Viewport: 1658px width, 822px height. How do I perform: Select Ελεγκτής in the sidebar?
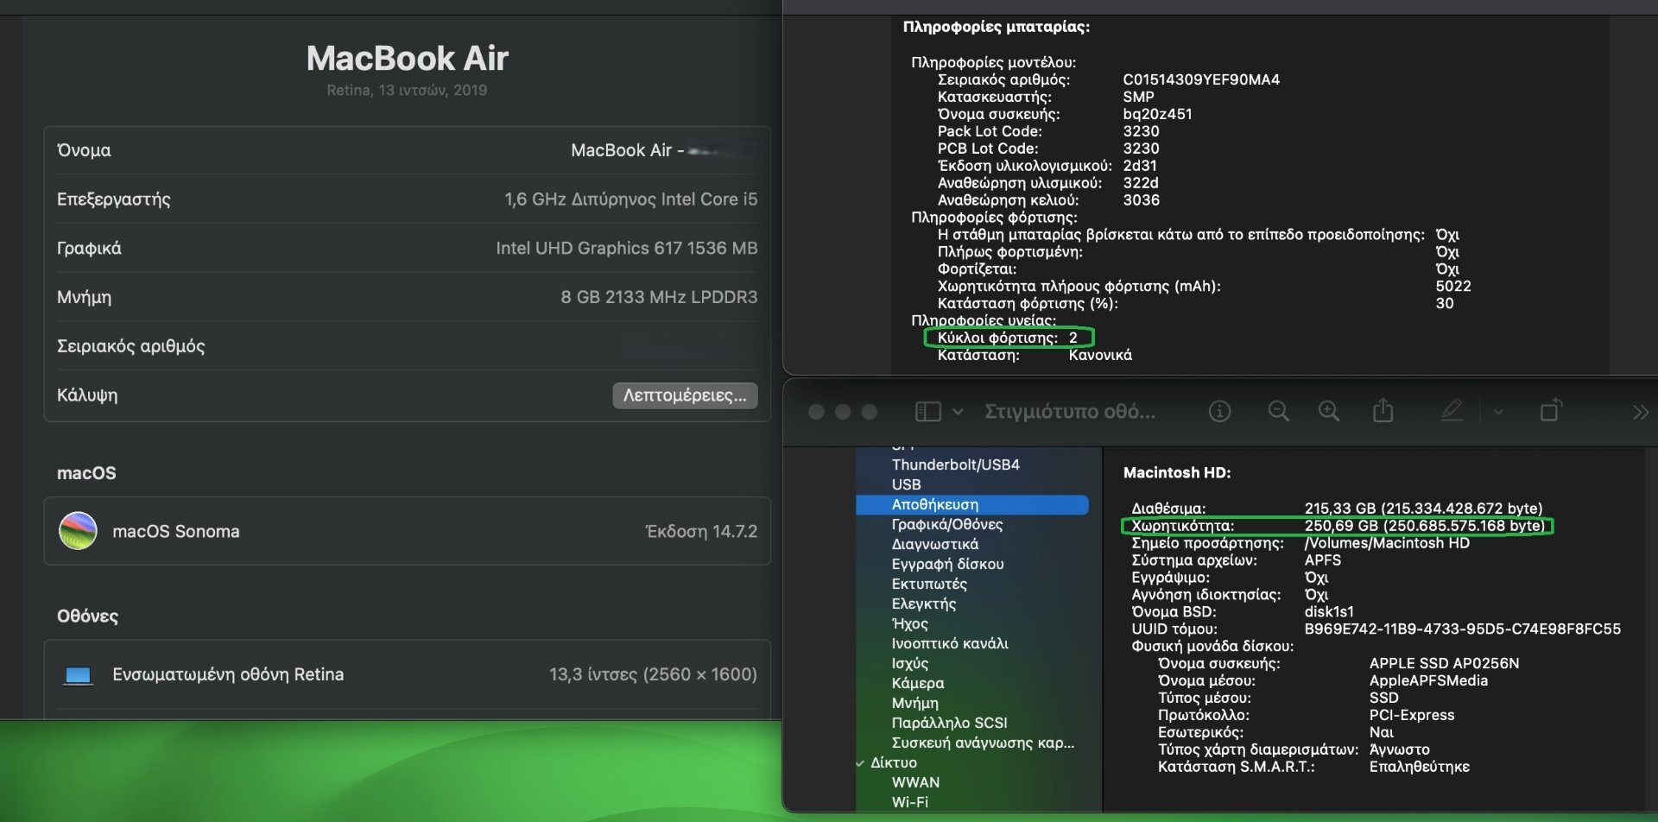pyautogui.click(x=923, y=604)
